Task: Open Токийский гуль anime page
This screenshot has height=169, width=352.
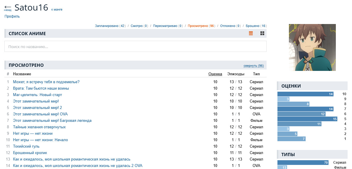Action: [26, 146]
